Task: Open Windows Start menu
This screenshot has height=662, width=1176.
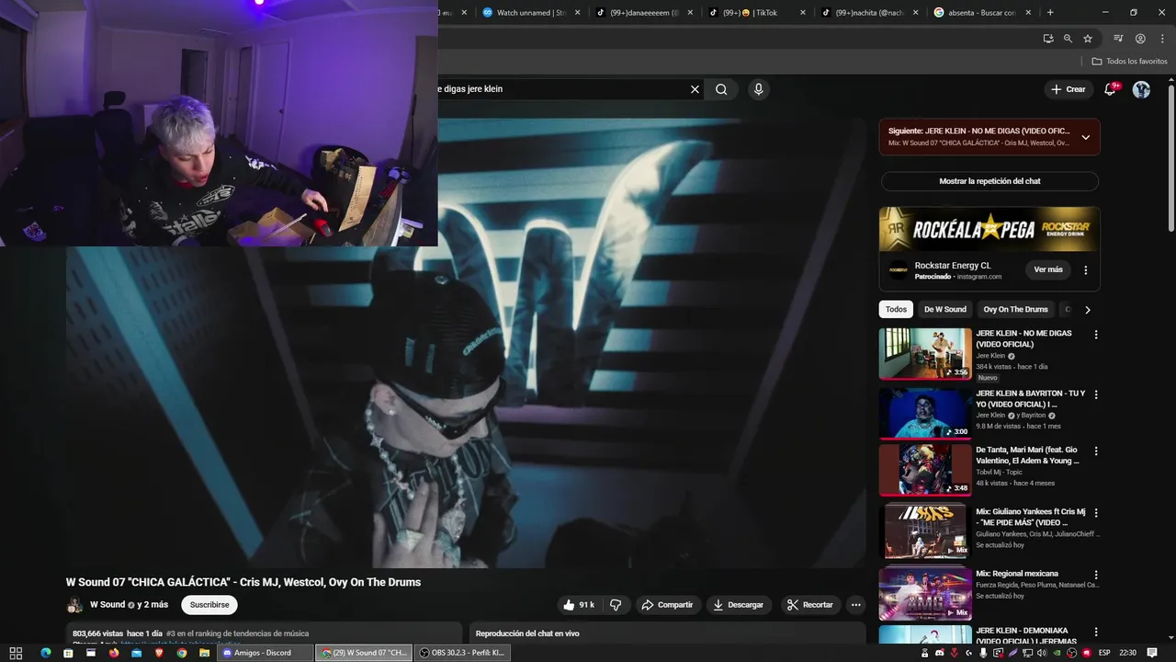Action: pyautogui.click(x=16, y=653)
